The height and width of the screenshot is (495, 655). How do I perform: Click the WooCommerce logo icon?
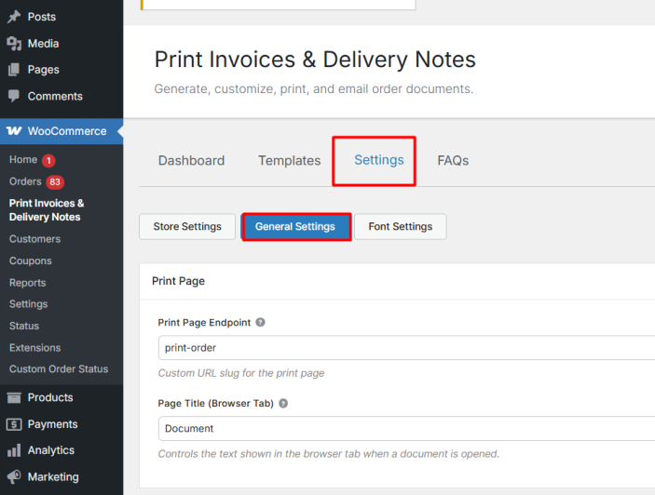(x=14, y=131)
